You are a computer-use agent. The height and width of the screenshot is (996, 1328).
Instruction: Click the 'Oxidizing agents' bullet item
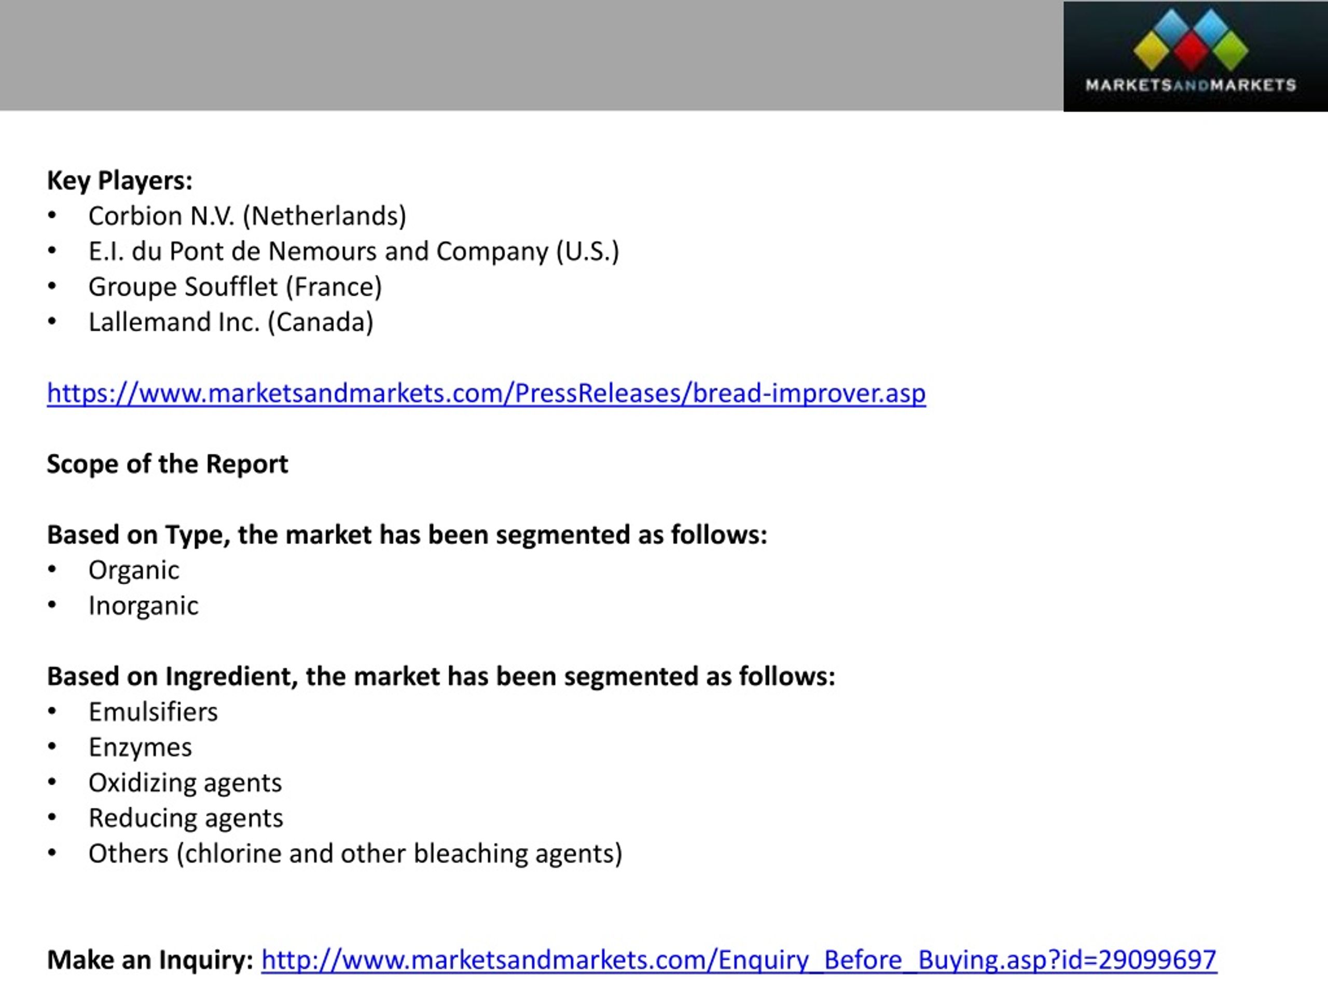(185, 783)
